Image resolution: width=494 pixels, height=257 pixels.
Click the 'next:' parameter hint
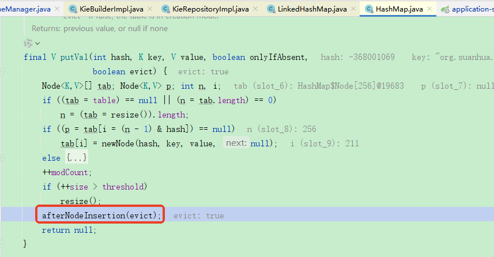[x=236, y=143]
